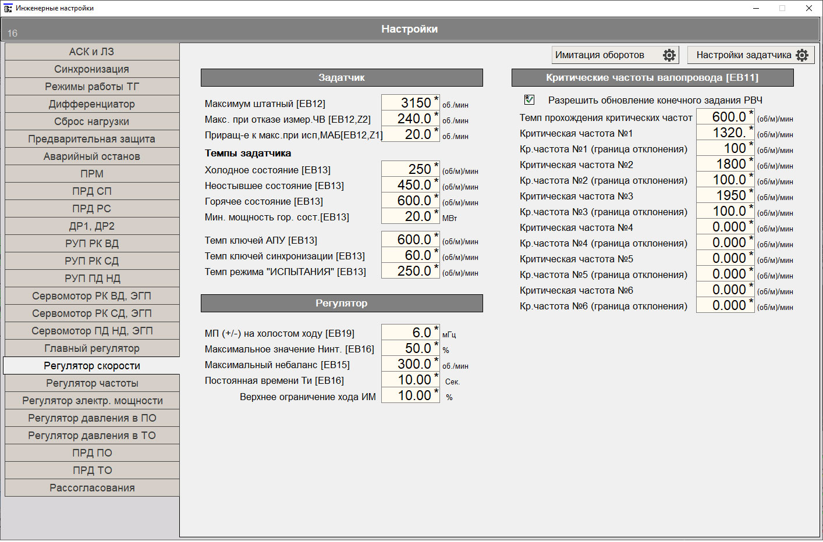Switch to ПРД ПО tab
The image size is (823, 542).
(x=92, y=453)
